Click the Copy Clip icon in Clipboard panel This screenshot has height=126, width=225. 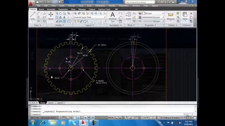point(191,17)
